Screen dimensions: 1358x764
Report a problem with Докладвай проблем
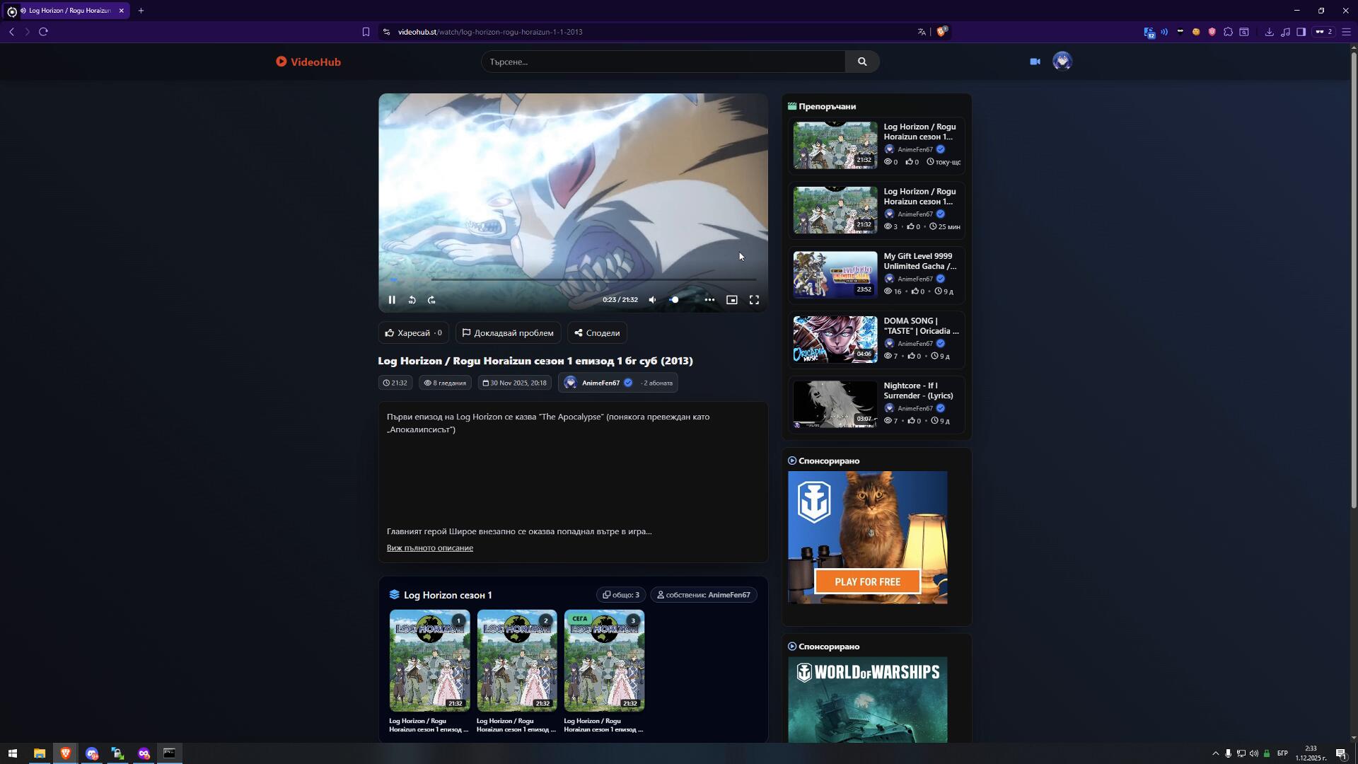point(508,333)
